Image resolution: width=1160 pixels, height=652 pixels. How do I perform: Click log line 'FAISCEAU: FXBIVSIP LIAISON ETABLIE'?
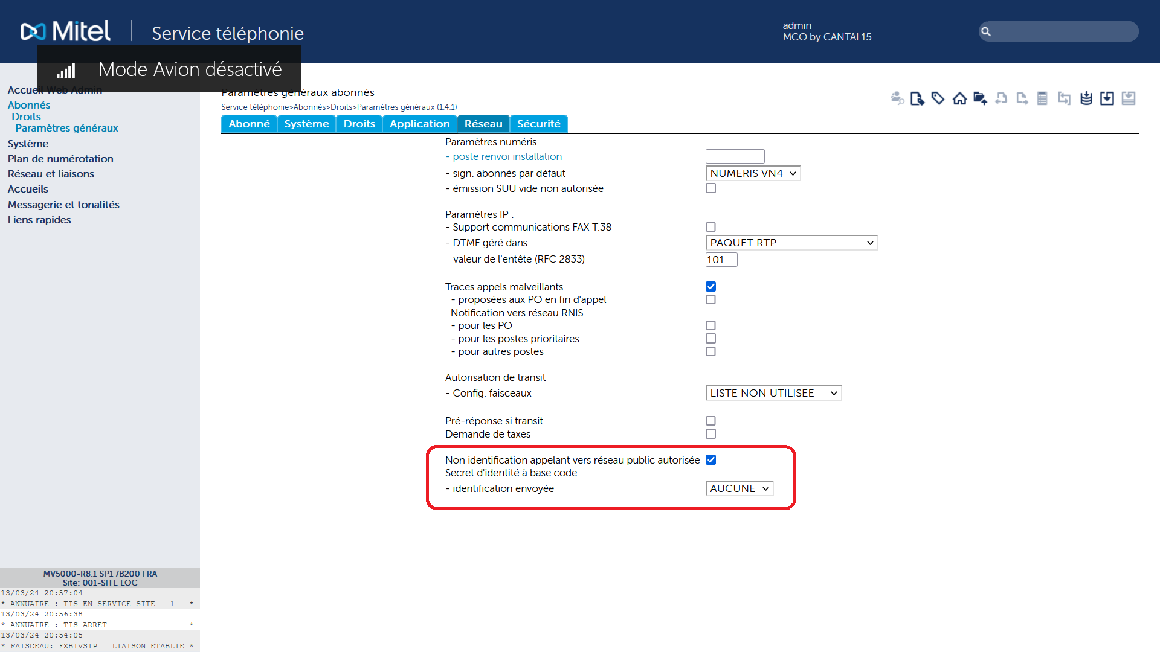click(97, 646)
